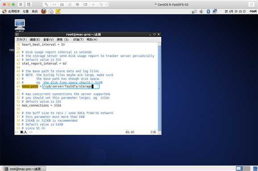Click comment 'disk usage report interval in seconds'

tap(57, 52)
